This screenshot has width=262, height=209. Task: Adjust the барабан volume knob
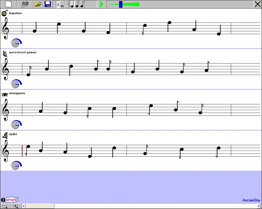click(15, 43)
